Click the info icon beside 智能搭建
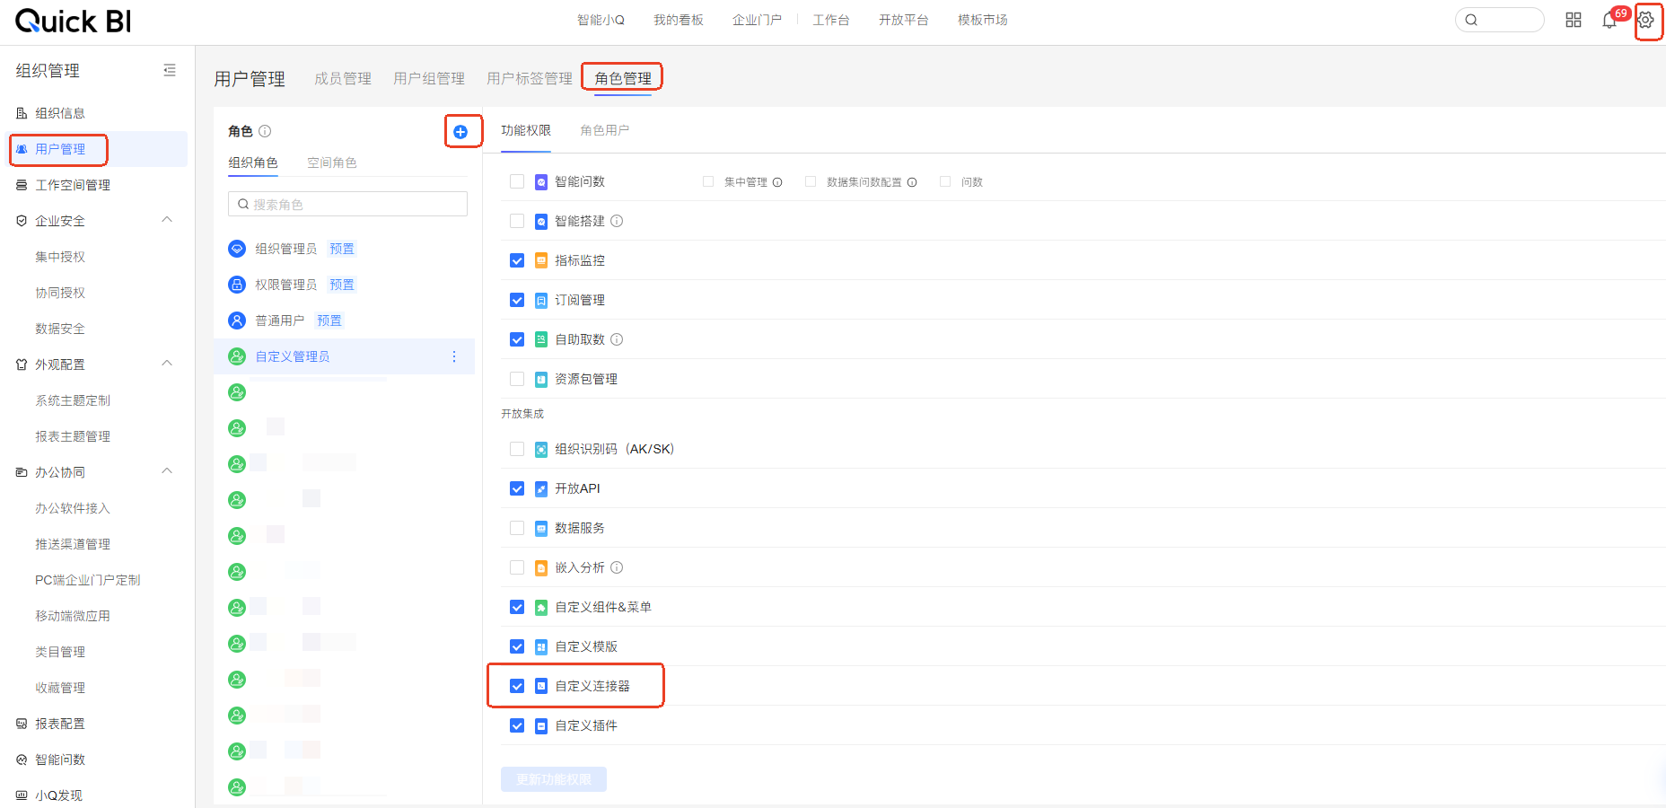The width and height of the screenshot is (1666, 808). (617, 221)
